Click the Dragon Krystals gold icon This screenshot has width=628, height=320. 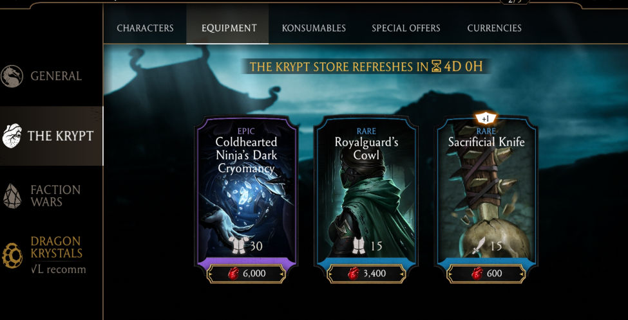click(x=12, y=255)
